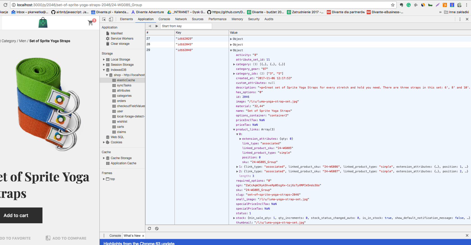This screenshot has width=471, height=245.
Task: Click the ADD TO COMPARE link
Action: (69, 238)
